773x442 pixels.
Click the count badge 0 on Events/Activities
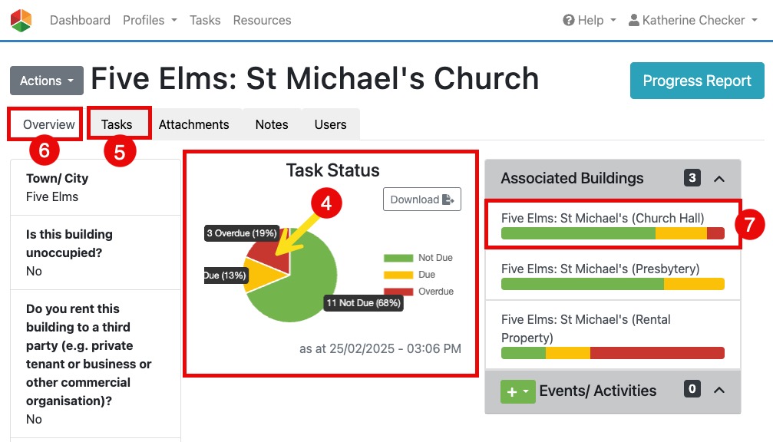(690, 391)
